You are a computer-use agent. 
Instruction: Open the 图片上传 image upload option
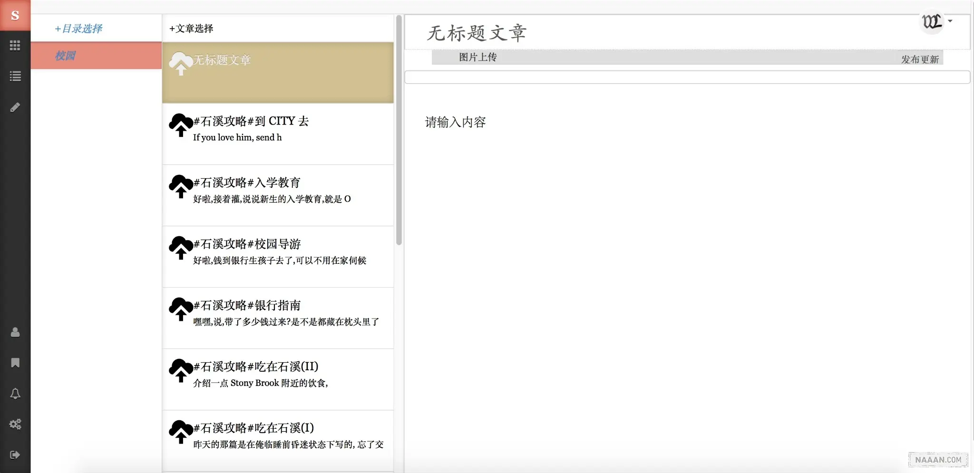pos(477,58)
